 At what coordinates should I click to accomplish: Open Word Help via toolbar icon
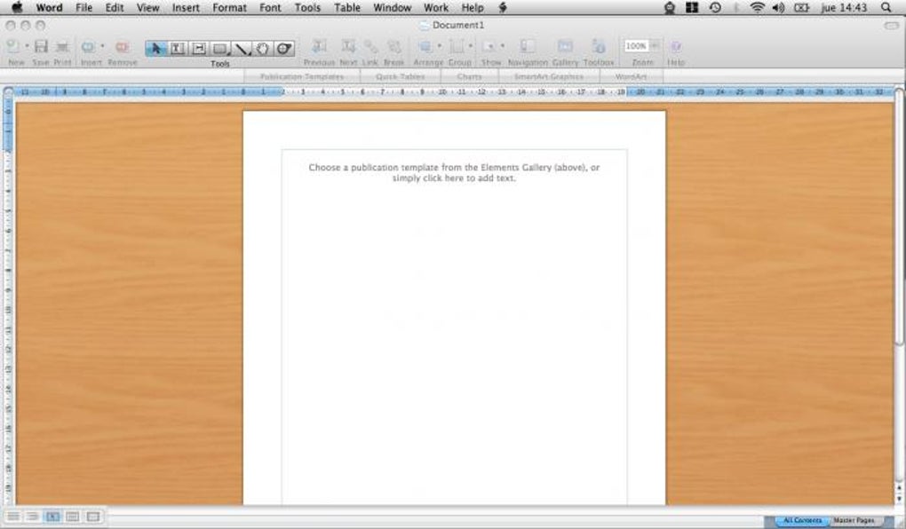675,46
